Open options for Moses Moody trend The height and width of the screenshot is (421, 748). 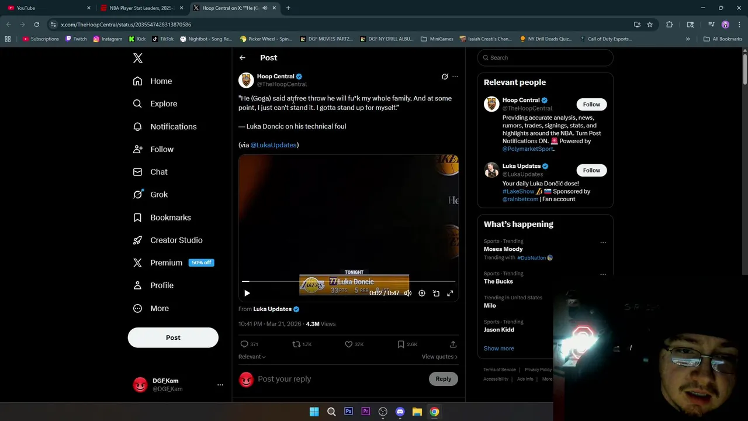pos(603,243)
